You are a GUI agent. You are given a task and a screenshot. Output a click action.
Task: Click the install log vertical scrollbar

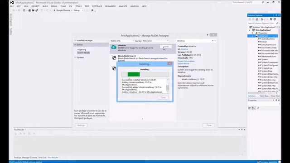(168, 86)
